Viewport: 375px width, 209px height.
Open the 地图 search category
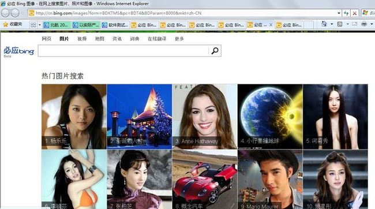[x=99, y=39]
